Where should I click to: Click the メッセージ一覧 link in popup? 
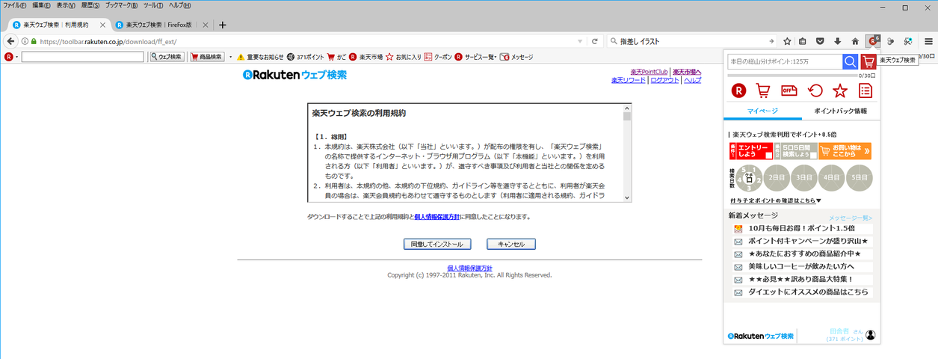click(851, 218)
